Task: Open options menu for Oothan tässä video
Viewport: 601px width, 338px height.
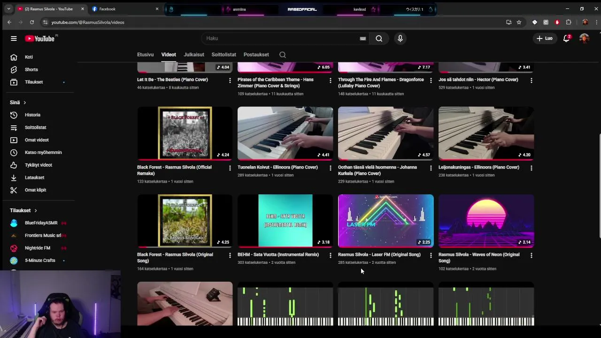Action: coord(431,168)
